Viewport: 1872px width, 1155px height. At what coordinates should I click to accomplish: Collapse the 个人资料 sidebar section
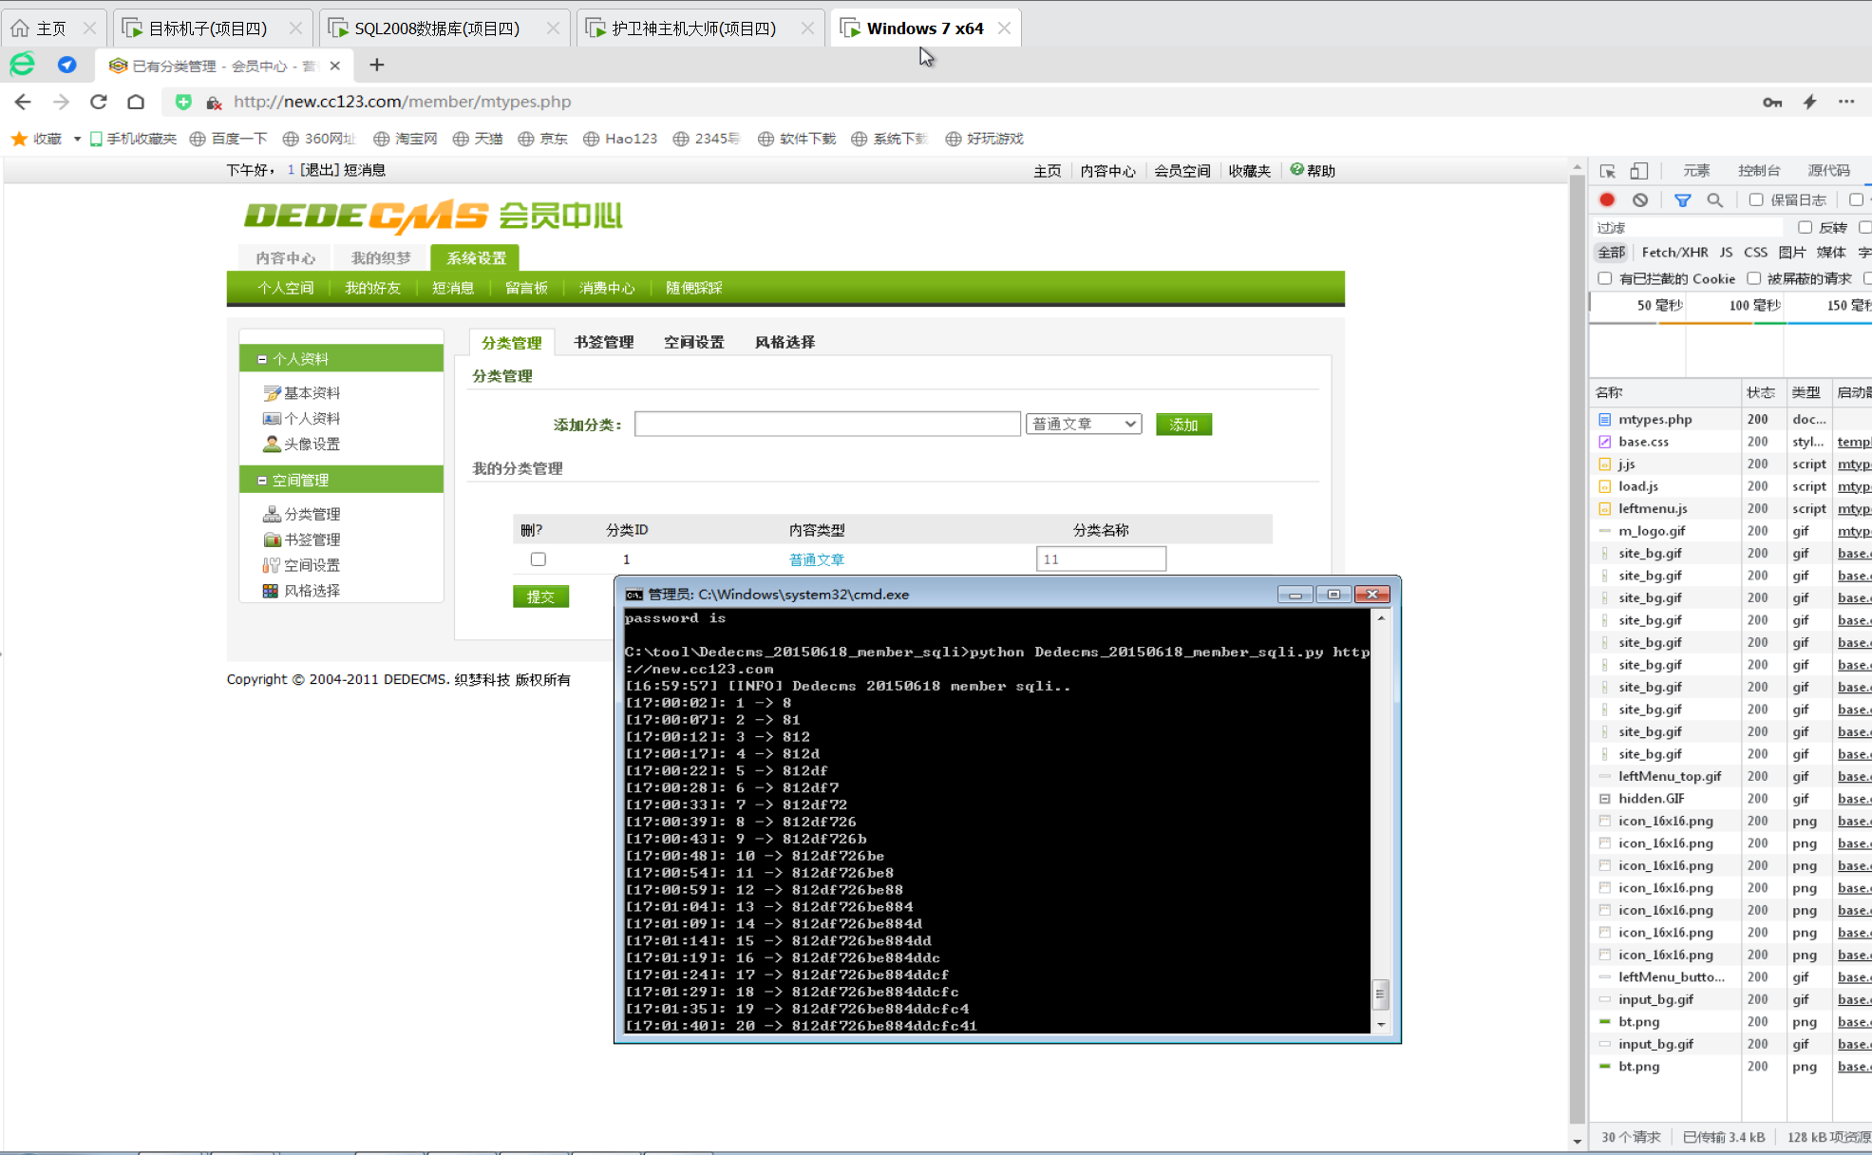[x=262, y=359]
